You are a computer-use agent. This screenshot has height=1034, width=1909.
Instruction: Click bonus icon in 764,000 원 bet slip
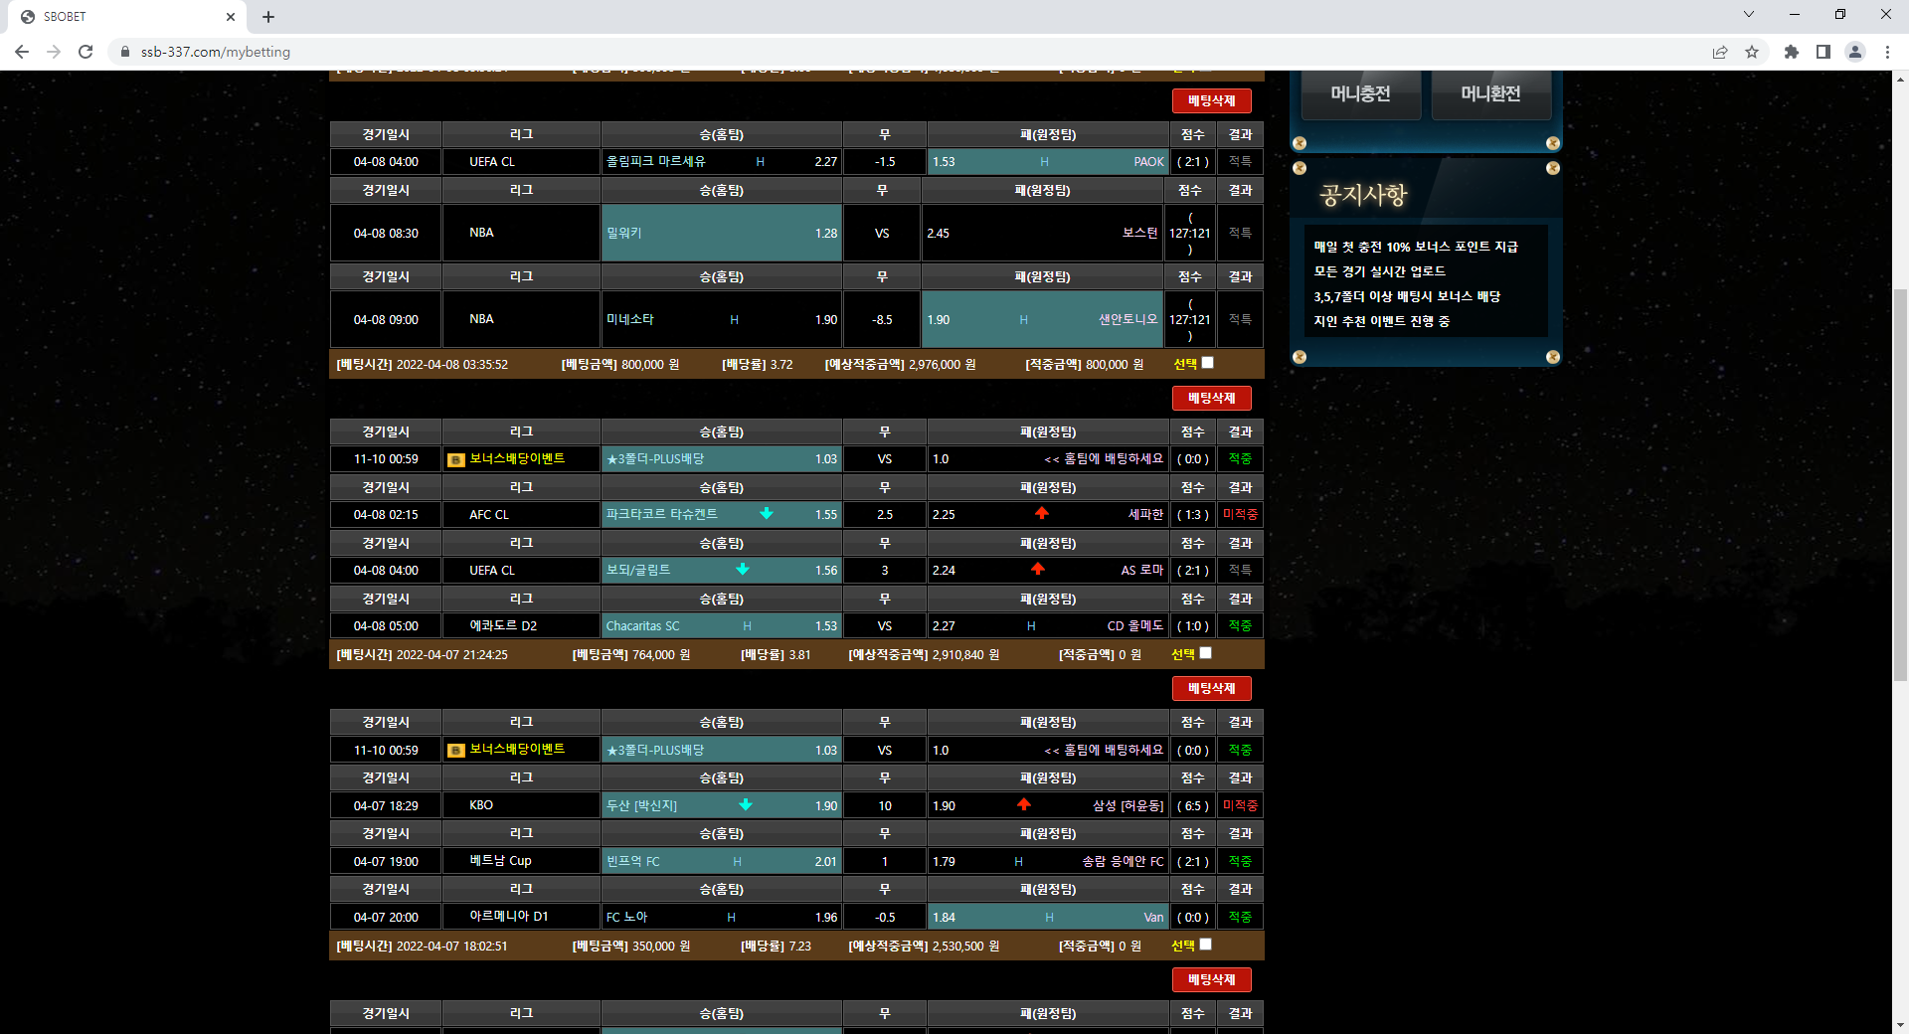point(456,459)
